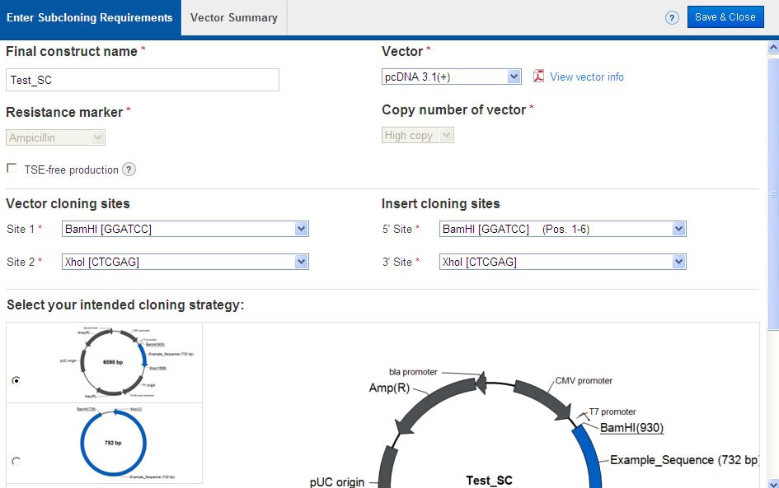Open the View vector info link
Viewport: 779px width, 488px height.
[586, 77]
